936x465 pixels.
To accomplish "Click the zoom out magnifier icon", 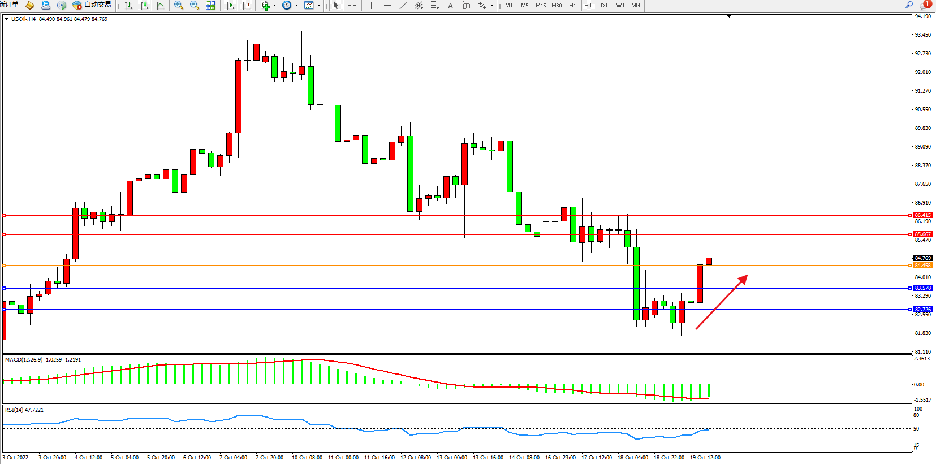I will (195, 5).
